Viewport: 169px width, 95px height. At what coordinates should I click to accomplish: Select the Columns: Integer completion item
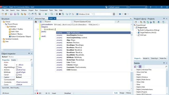point(93,65)
